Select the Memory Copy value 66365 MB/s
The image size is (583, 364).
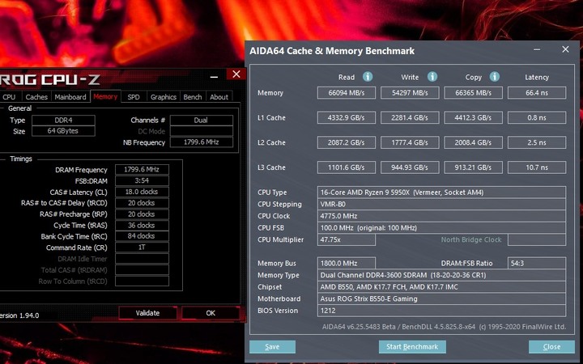coord(474,92)
